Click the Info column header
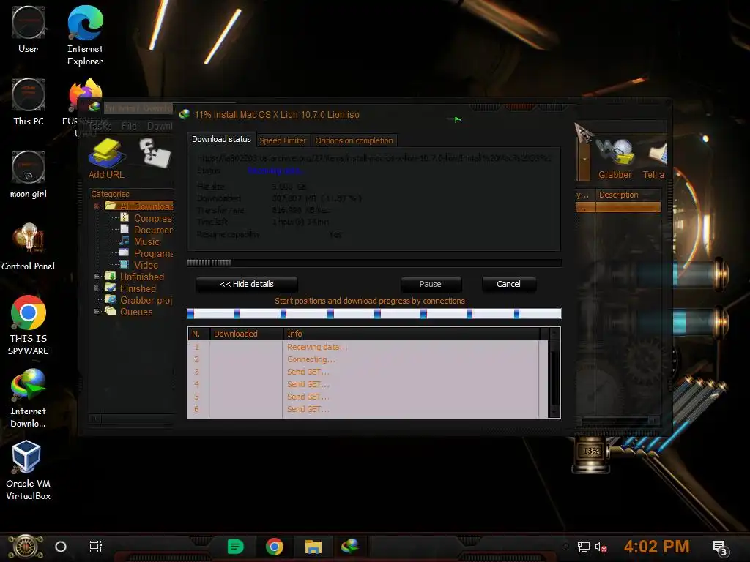The width and height of the screenshot is (750, 562). click(412, 334)
